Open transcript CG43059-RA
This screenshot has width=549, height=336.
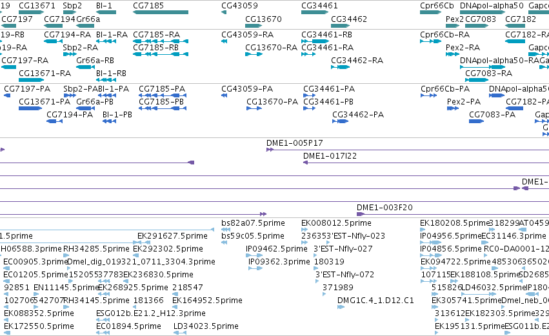tap(224, 41)
